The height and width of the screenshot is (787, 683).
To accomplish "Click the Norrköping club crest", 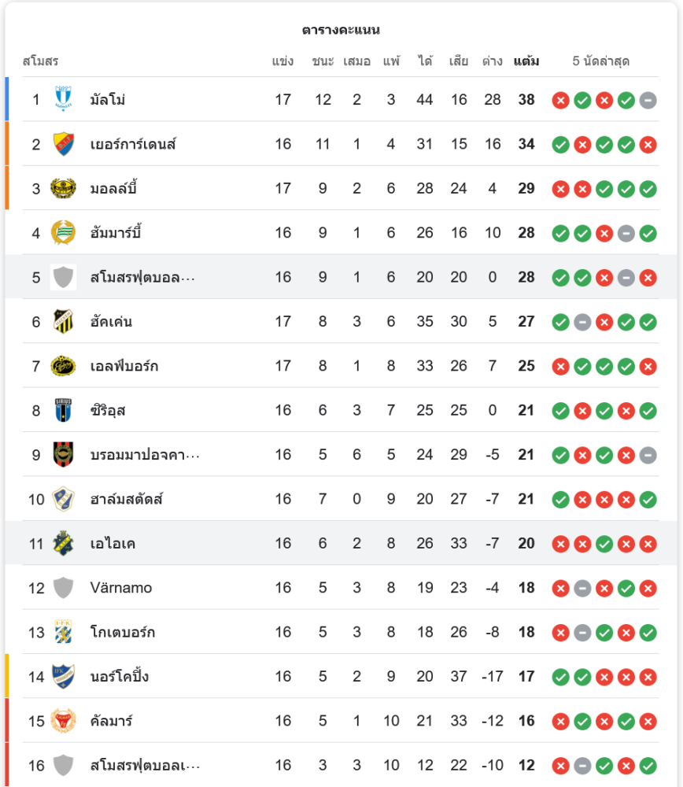I will tap(63, 676).
